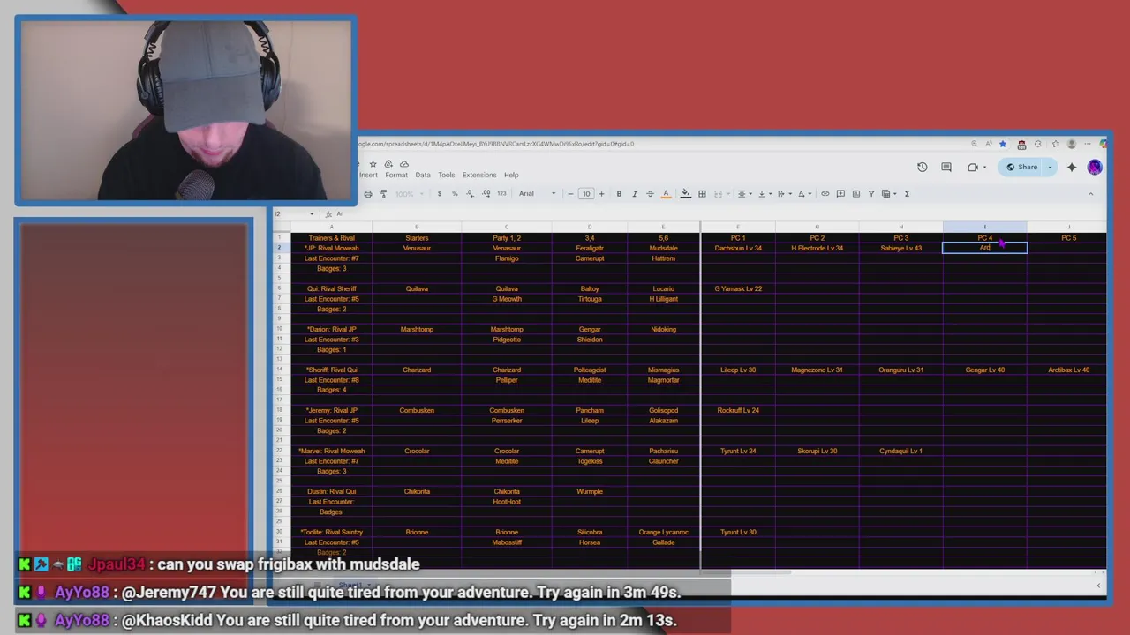Viewport: 1130px width, 635px height.
Task: Open the fill color picker
Action: pyautogui.click(x=686, y=193)
